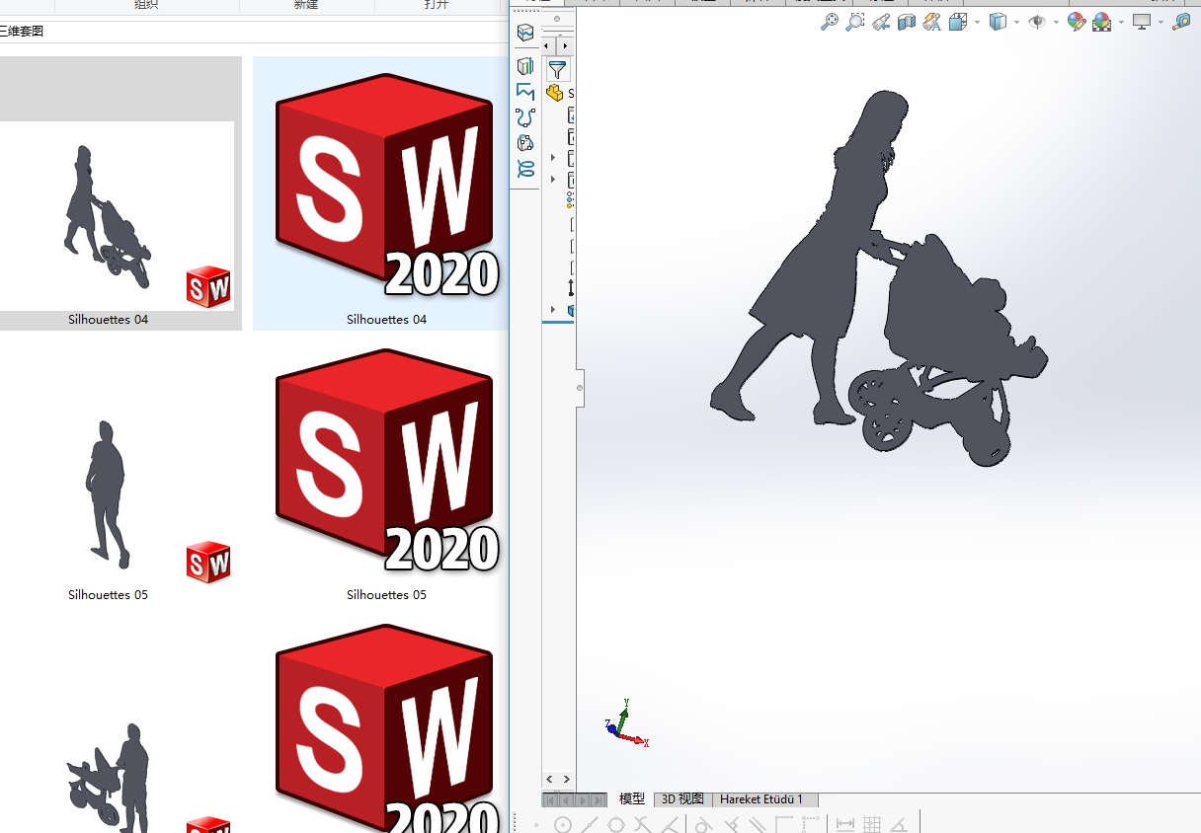
Task: Open the Edit Appearance tool
Action: (x=1076, y=22)
